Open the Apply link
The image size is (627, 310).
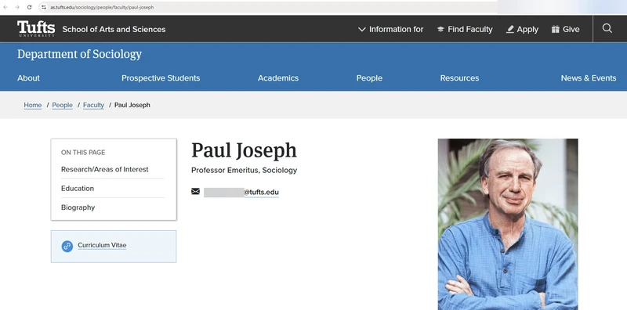(527, 29)
